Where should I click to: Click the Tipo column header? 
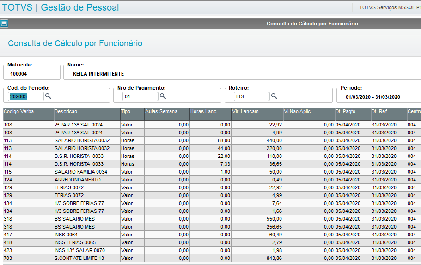coord(132,114)
